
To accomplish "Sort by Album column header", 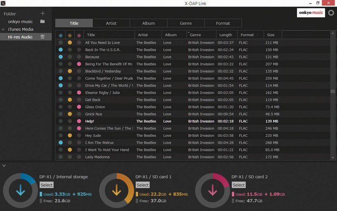I will (174, 35).
